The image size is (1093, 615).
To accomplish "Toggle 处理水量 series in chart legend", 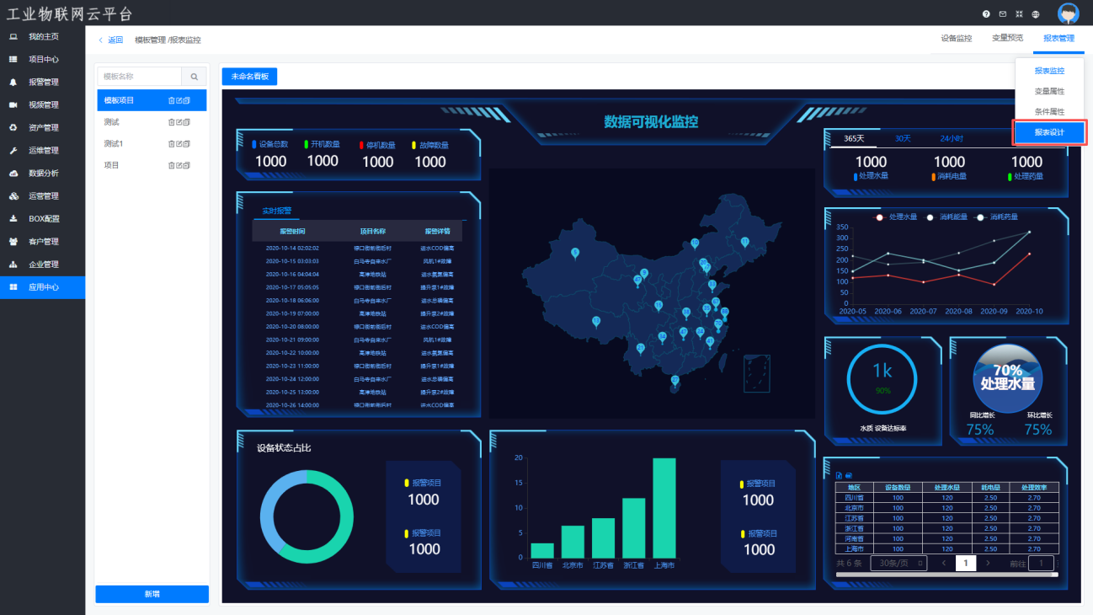I will (x=898, y=217).
